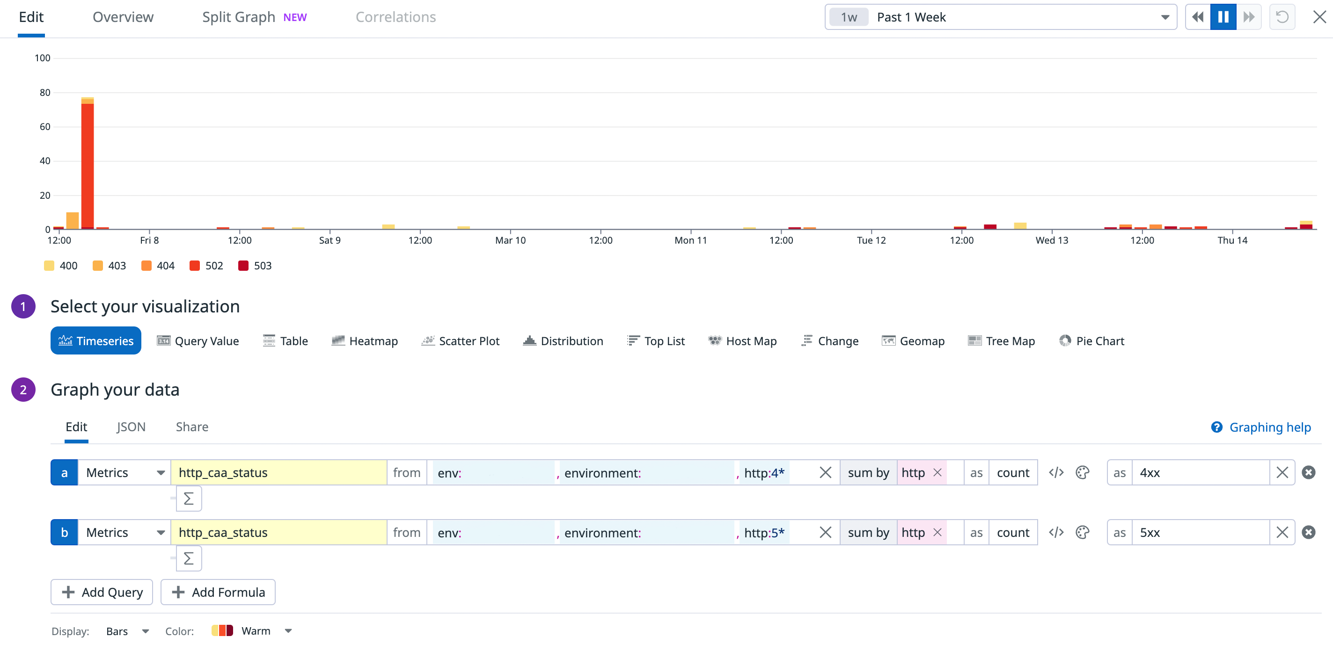Expand the Metrics source dropdown for query a
The height and width of the screenshot is (651, 1333).
[125, 473]
